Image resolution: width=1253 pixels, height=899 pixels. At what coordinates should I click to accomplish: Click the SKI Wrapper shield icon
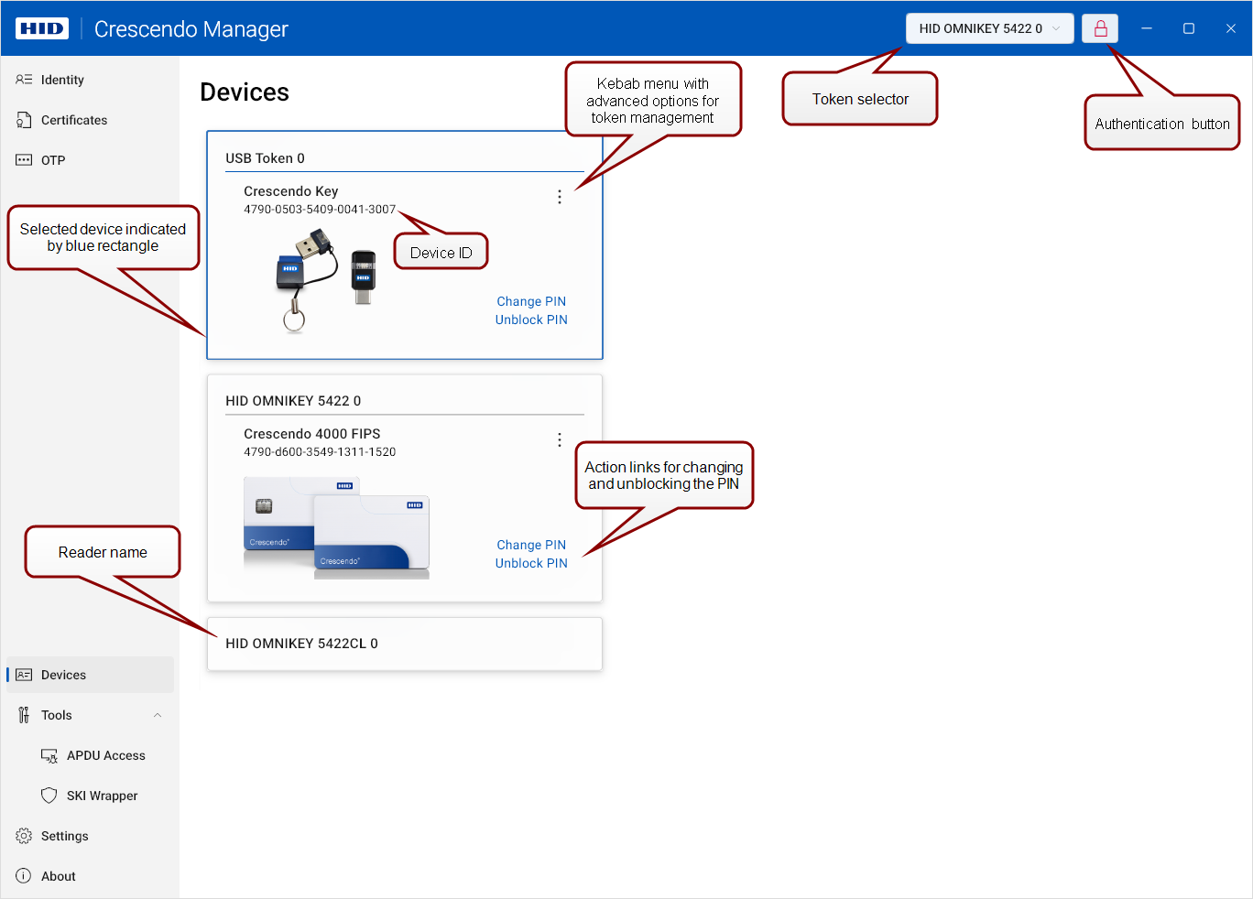point(49,796)
